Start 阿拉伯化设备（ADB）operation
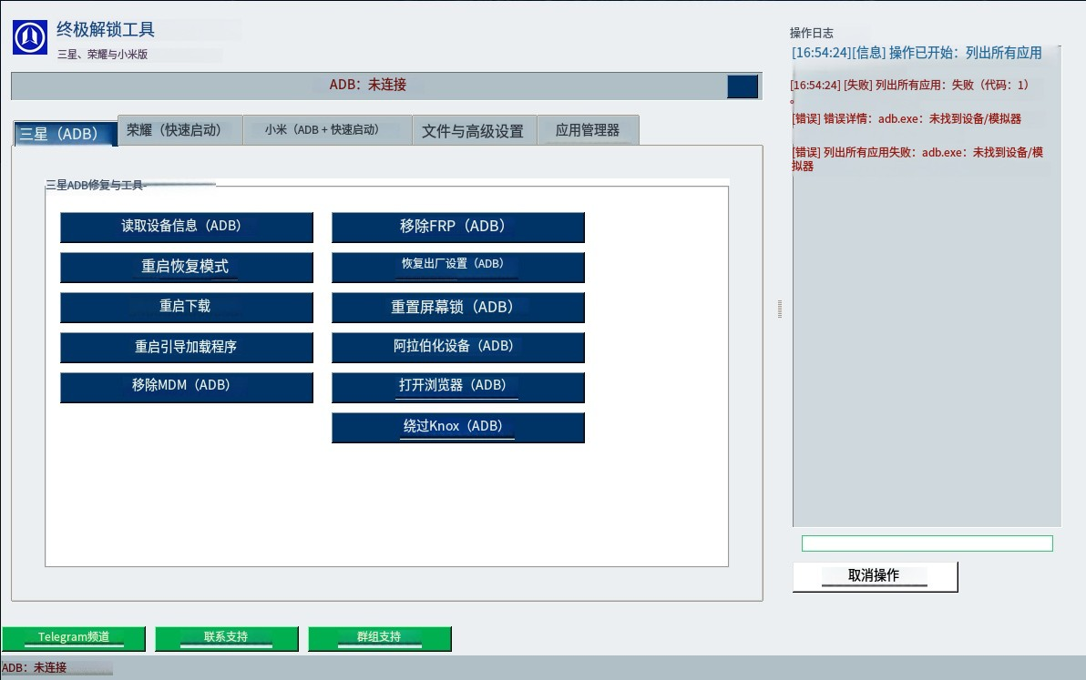Viewport: 1086px width, 680px height. [x=457, y=347]
